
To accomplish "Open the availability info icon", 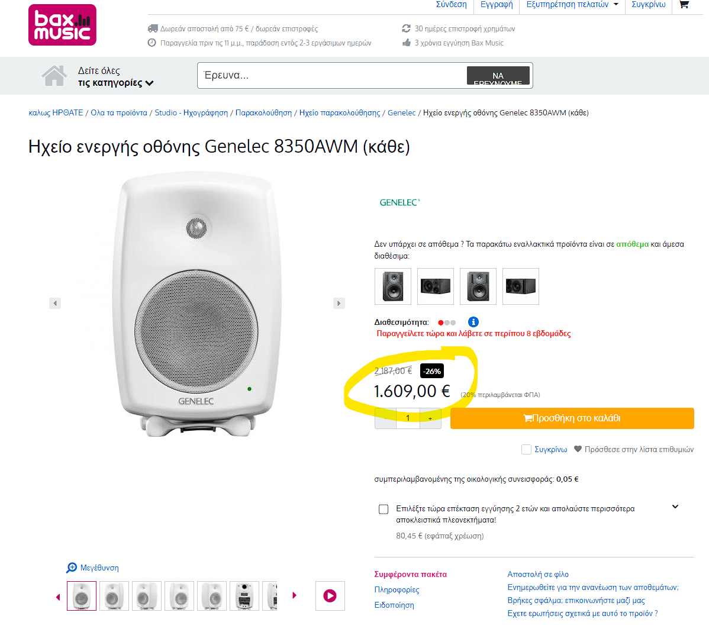I will point(473,322).
